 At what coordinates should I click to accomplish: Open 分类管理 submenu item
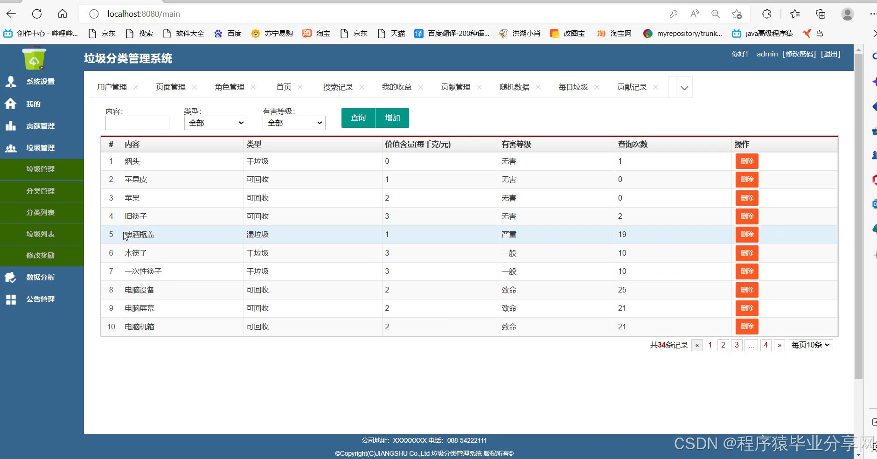[42, 191]
